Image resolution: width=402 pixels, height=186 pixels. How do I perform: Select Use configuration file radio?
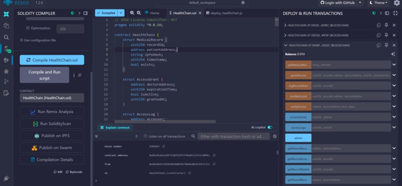click(21, 40)
